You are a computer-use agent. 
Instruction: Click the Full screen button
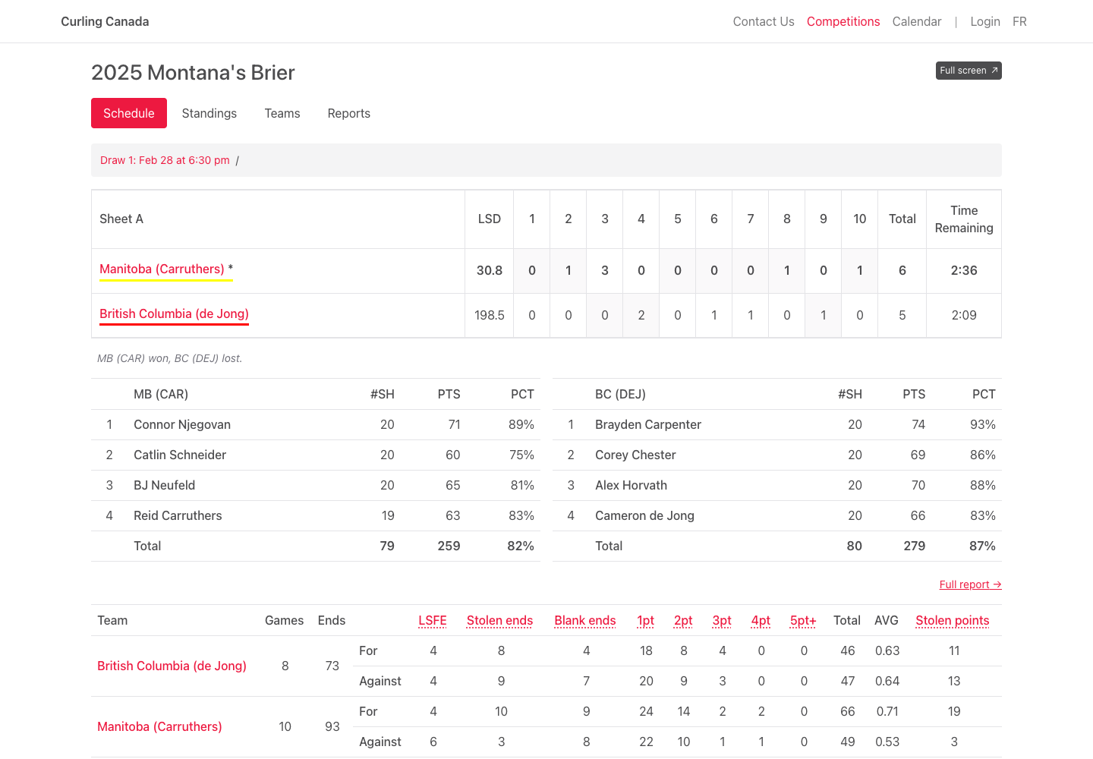pyautogui.click(x=969, y=71)
